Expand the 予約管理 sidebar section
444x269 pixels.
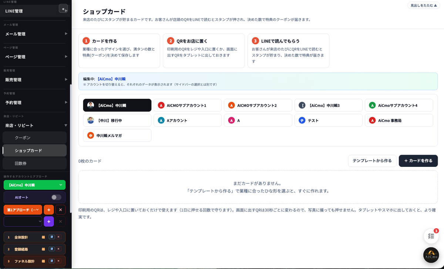pyautogui.click(x=35, y=102)
